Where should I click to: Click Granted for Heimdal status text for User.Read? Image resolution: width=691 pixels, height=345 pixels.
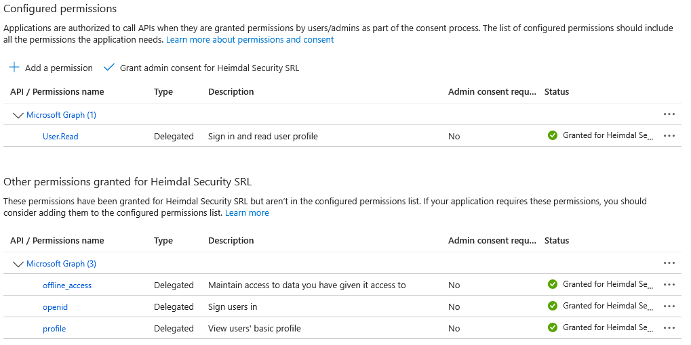pyautogui.click(x=608, y=135)
